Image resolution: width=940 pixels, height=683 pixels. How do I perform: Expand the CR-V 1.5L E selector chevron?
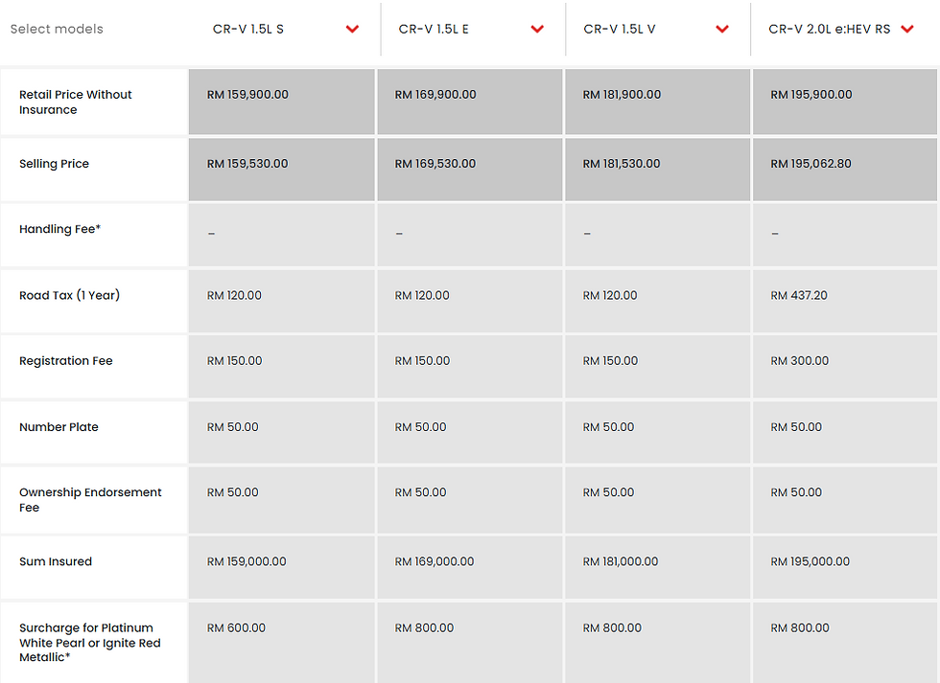(x=537, y=29)
